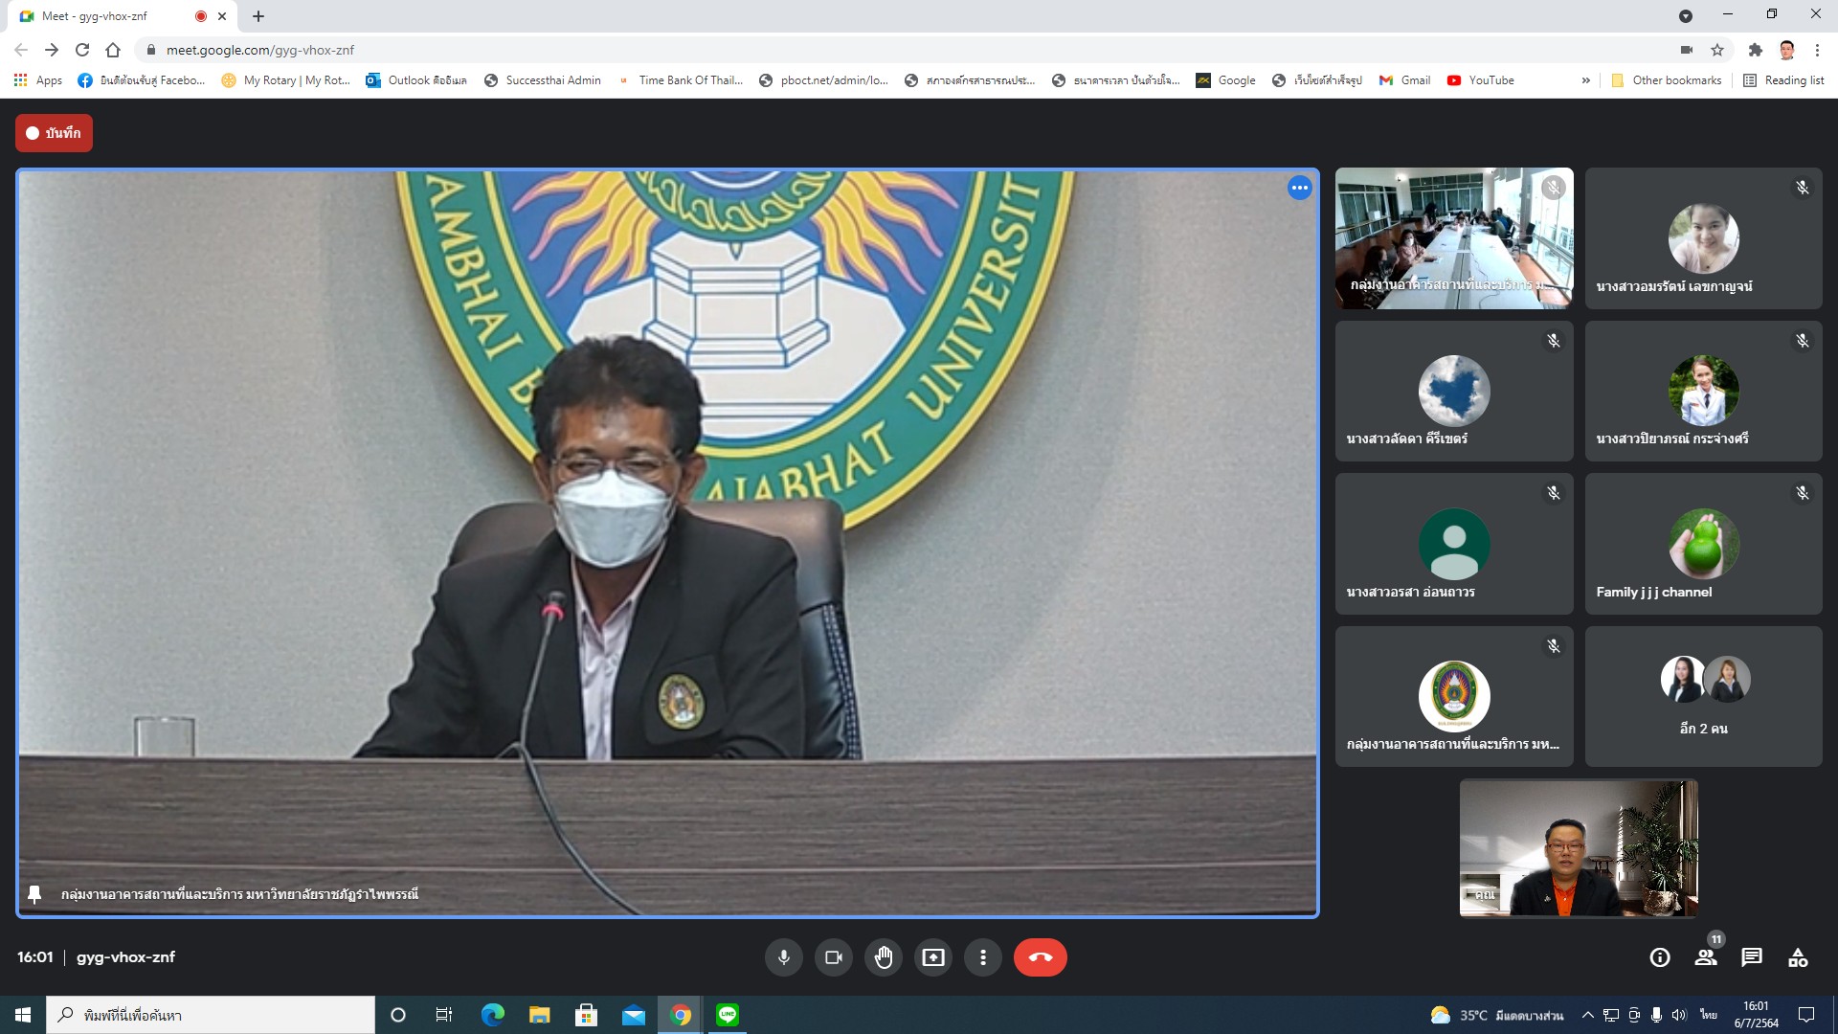Viewport: 1838px width, 1034px height.
Task: Click Windows taskbar search box
Action: (211, 1015)
